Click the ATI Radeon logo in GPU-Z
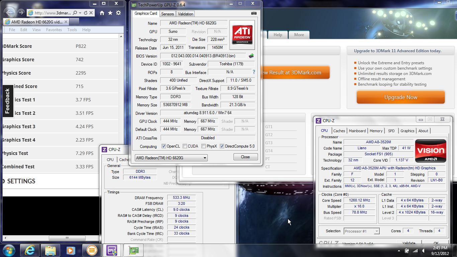Image resolution: width=457 pixels, height=257 pixels. (242, 35)
